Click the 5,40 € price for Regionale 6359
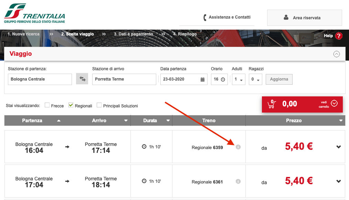349x200 pixels. [x=299, y=146]
